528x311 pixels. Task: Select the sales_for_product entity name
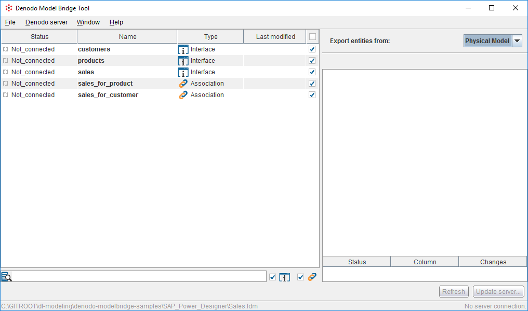[x=105, y=84]
